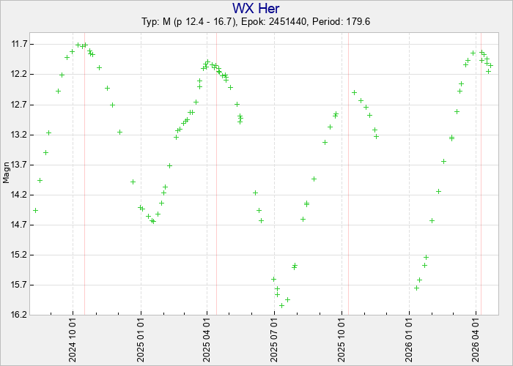Click the 16.2 magnitude axis tick label

click(x=18, y=315)
